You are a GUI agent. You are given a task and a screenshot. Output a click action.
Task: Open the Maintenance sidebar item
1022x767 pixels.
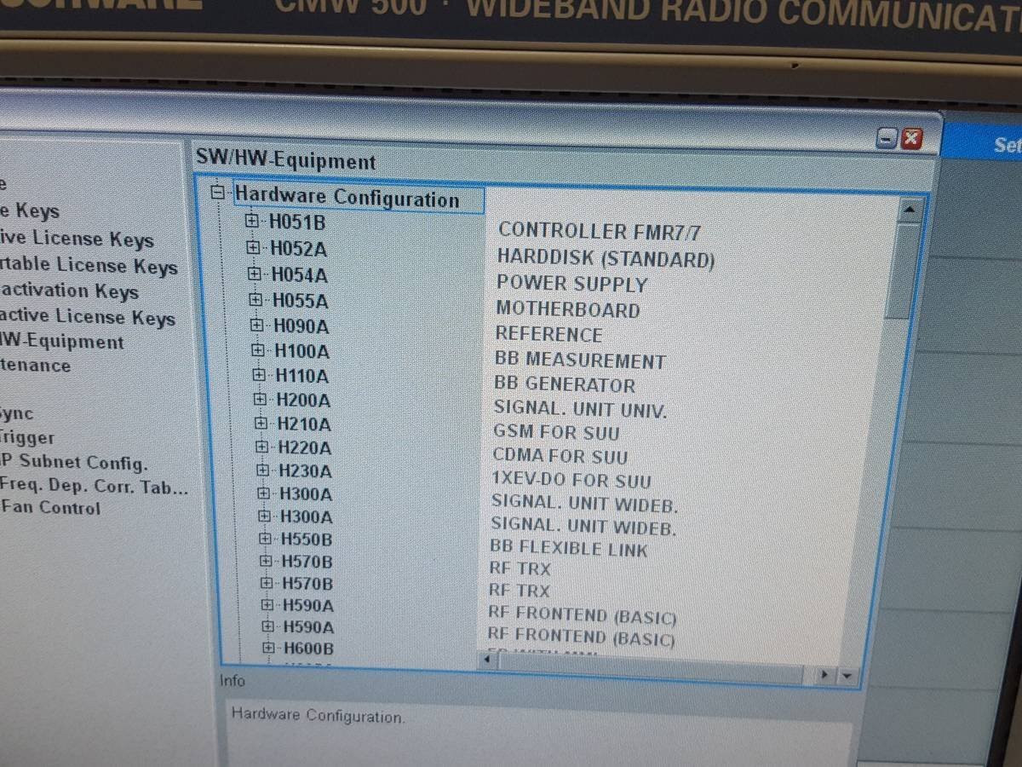(x=36, y=366)
